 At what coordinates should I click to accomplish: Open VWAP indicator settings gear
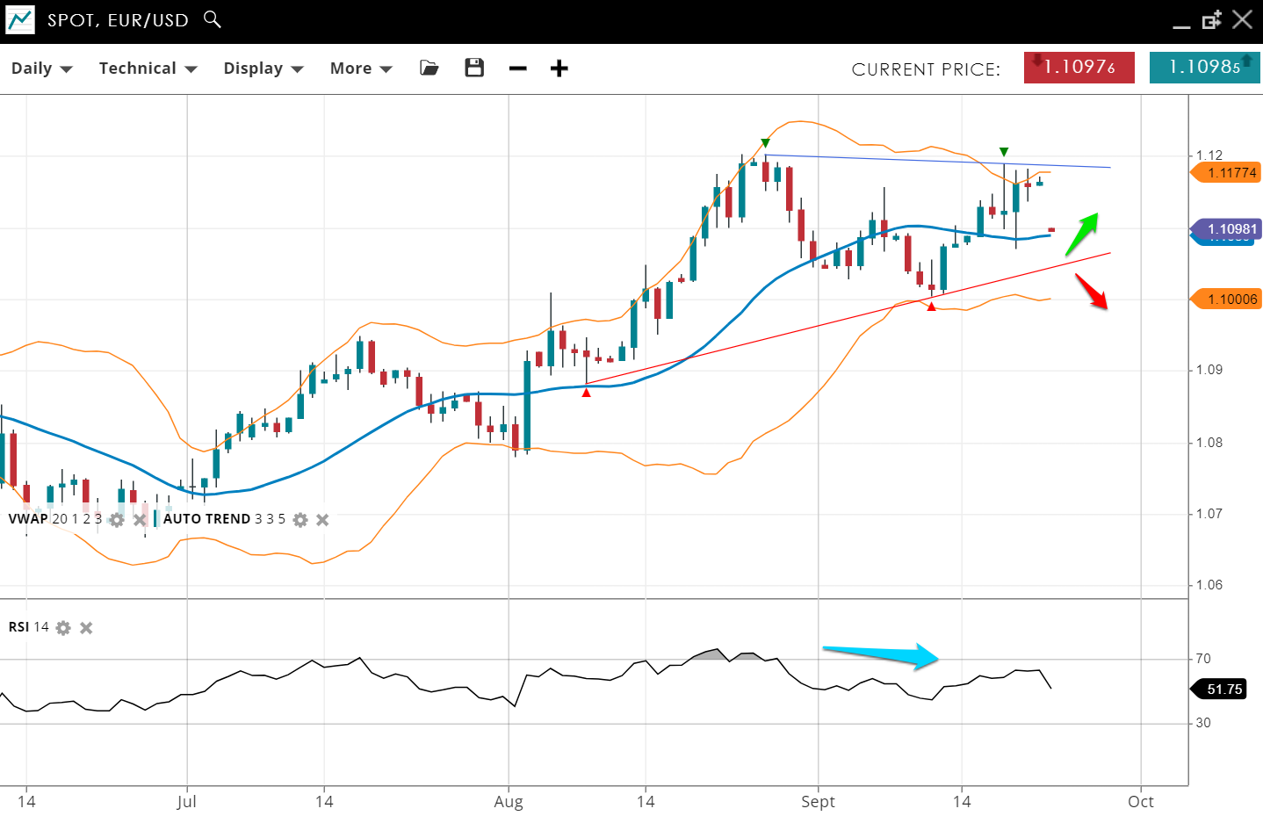(117, 520)
